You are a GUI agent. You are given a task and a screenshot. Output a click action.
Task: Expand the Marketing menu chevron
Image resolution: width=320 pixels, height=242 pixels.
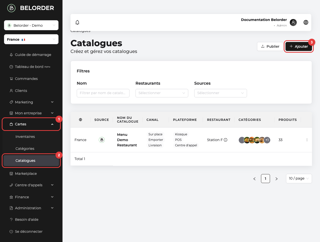[52, 102]
